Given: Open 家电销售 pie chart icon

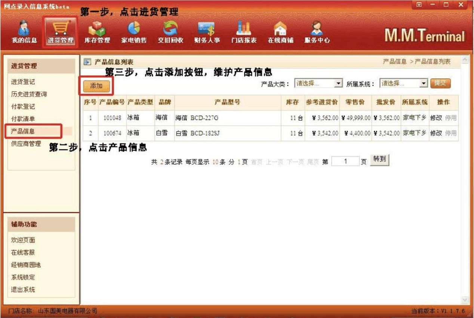Looking at the screenshot, I should [134, 33].
